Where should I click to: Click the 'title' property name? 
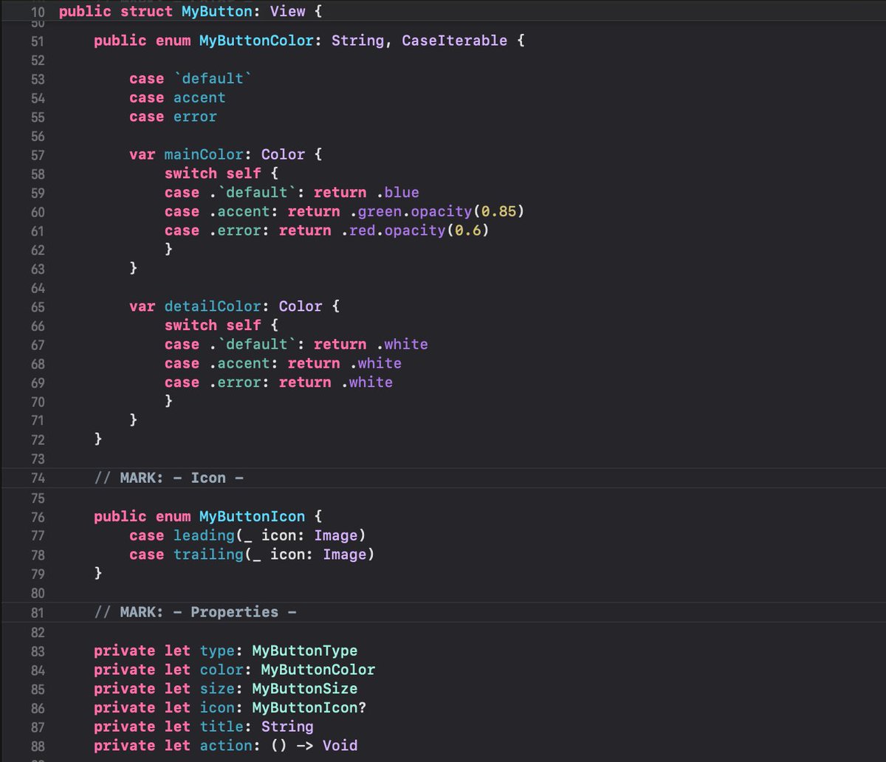[221, 727]
